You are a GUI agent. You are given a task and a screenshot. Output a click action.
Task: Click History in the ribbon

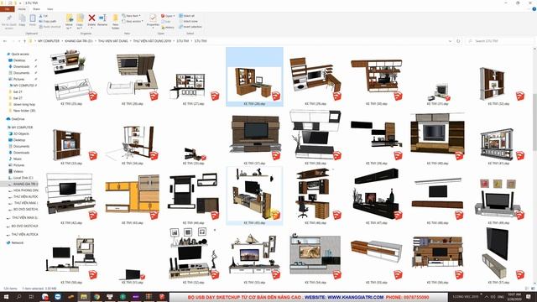click(x=168, y=27)
